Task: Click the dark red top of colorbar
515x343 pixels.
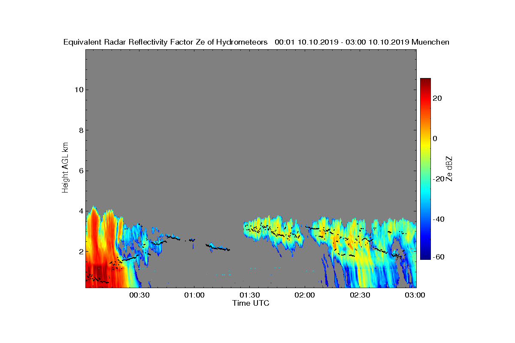Action: 425,81
